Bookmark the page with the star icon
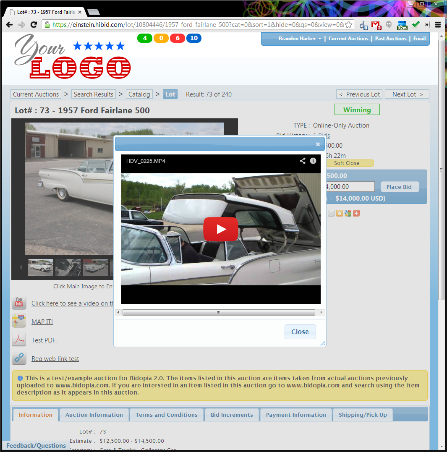Screen dimensions: 447x452 pyautogui.click(x=348, y=25)
